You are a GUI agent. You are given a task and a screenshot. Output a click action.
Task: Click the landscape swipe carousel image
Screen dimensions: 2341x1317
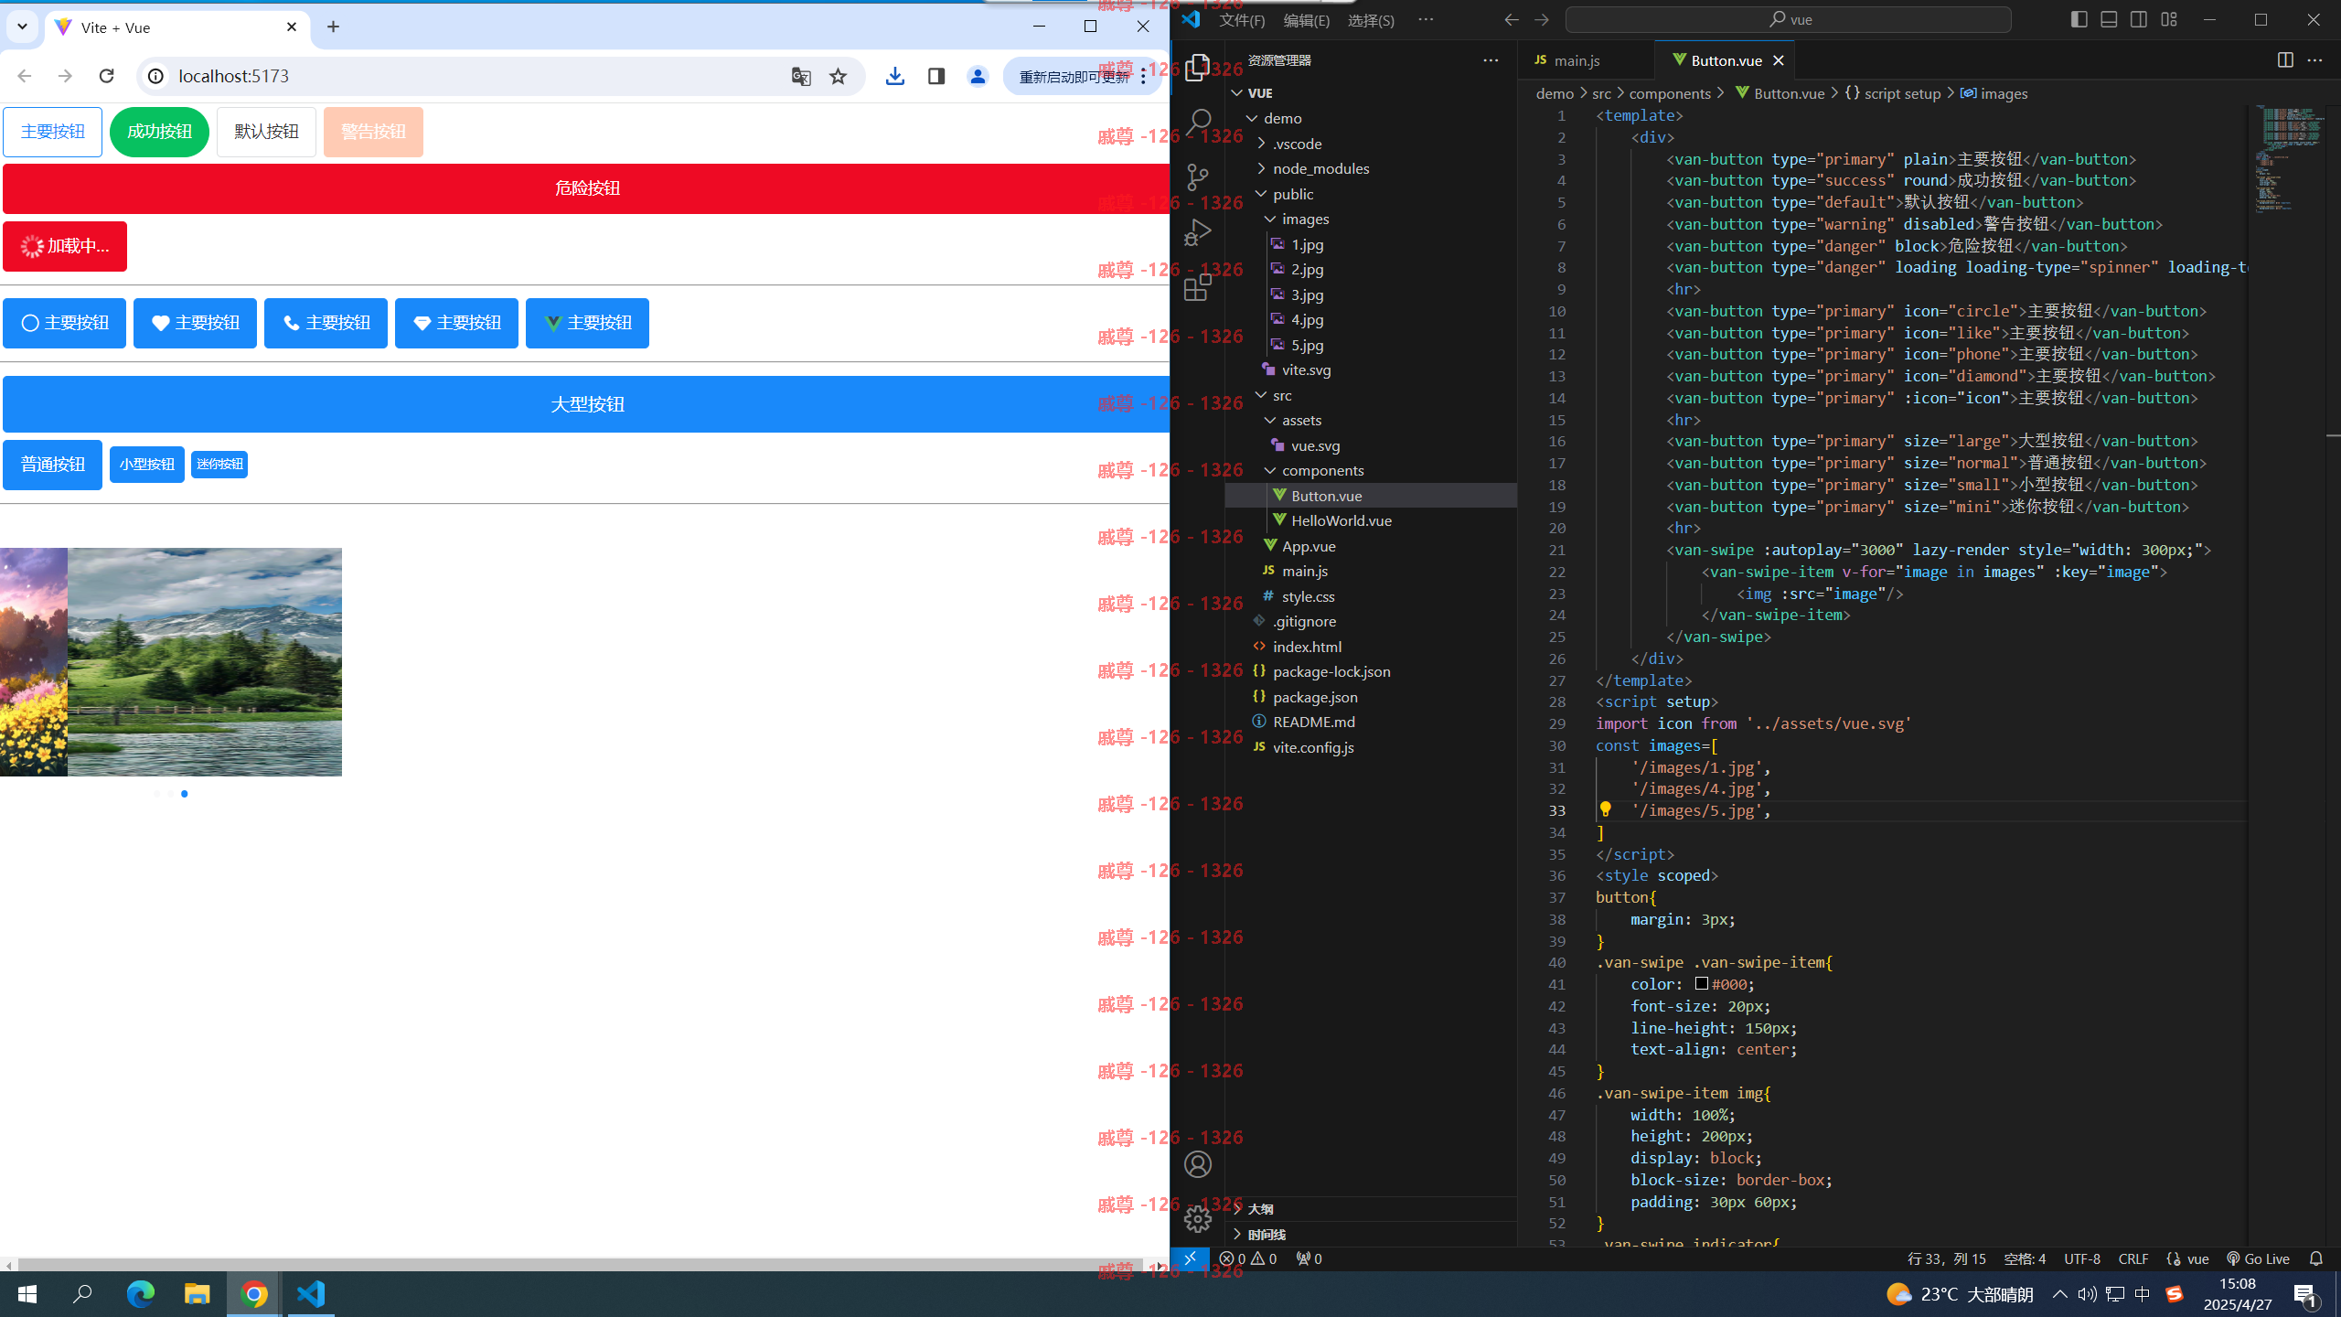(x=205, y=662)
